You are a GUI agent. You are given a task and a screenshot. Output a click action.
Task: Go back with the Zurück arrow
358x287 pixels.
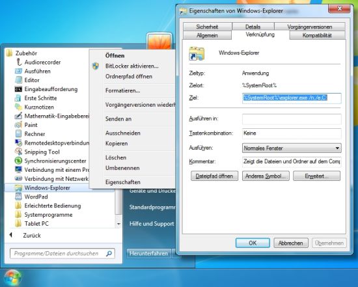click(x=11, y=235)
